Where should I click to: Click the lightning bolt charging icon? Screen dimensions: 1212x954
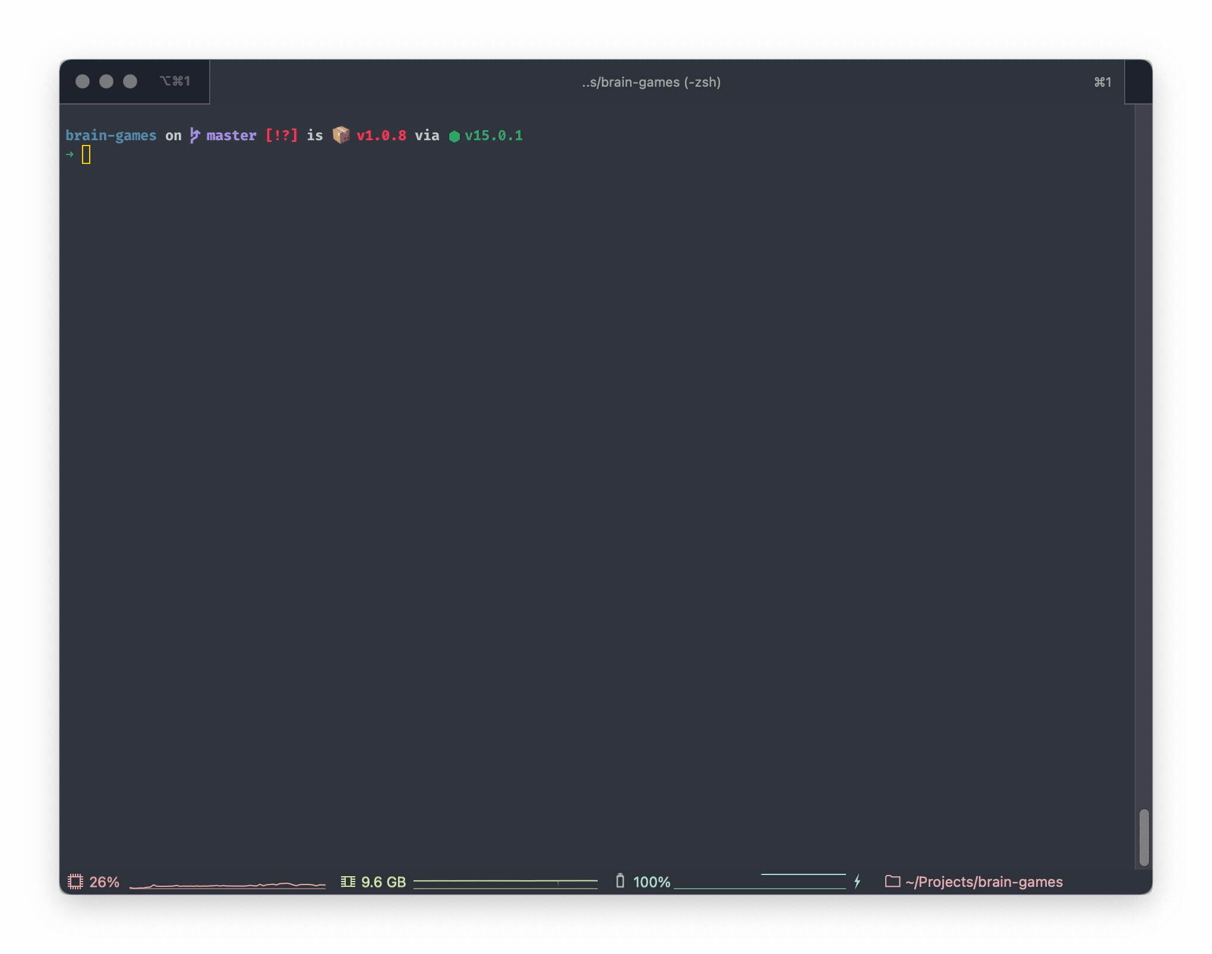click(x=857, y=882)
